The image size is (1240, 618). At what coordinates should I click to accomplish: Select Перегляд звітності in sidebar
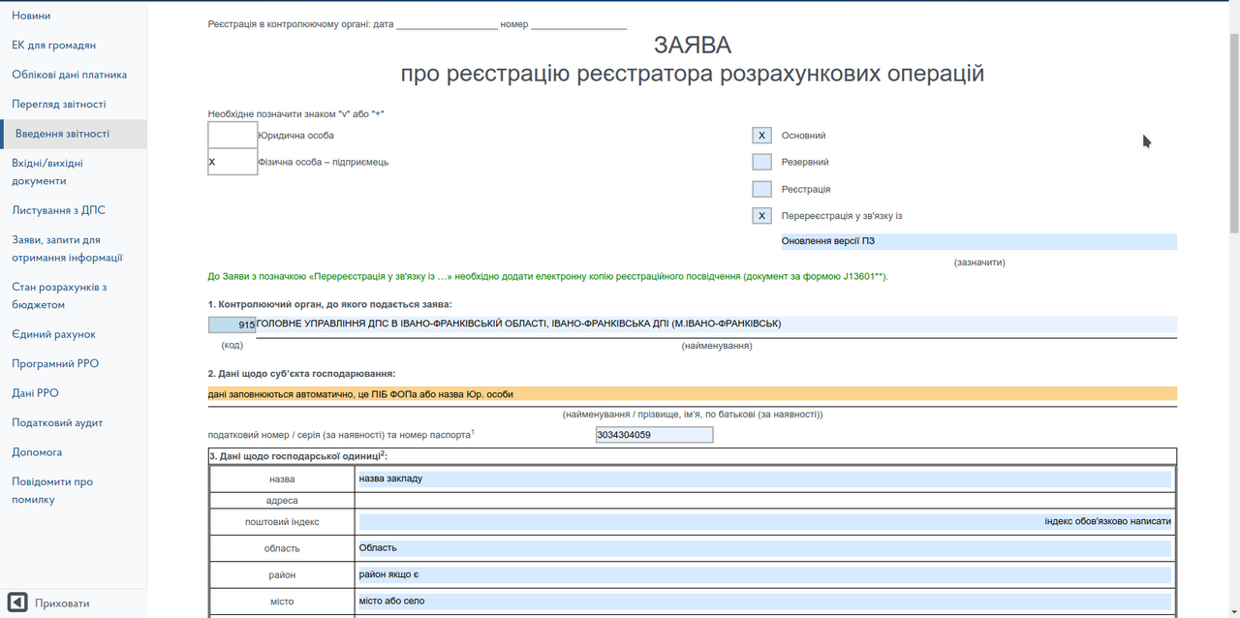(x=58, y=105)
